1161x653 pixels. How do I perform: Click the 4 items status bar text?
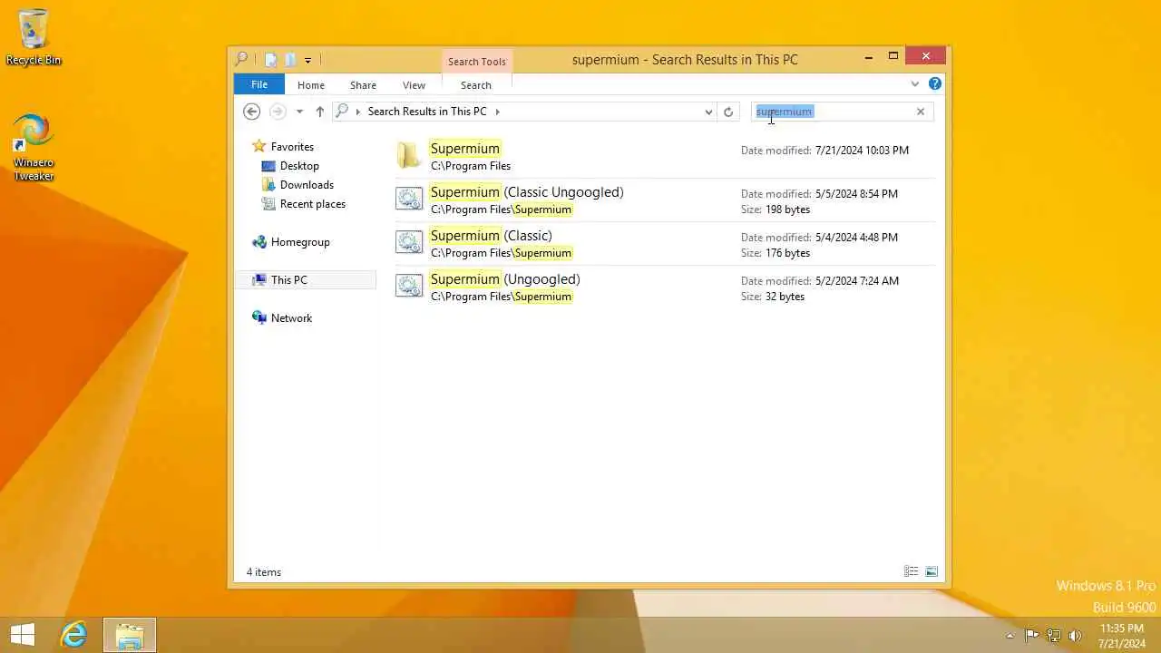pyautogui.click(x=264, y=572)
